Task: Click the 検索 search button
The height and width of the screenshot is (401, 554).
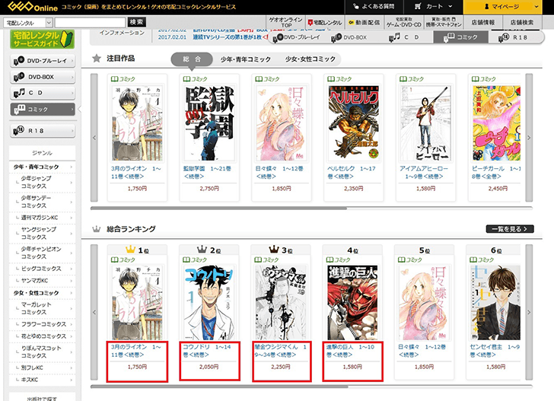Action: point(136,22)
